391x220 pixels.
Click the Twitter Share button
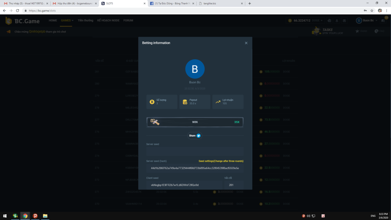coord(195,136)
